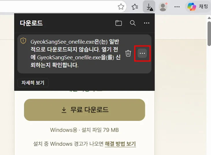The height and width of the screenshot is (155, 211).
Task: Click the download warning message text
Action: coord(75,53)
